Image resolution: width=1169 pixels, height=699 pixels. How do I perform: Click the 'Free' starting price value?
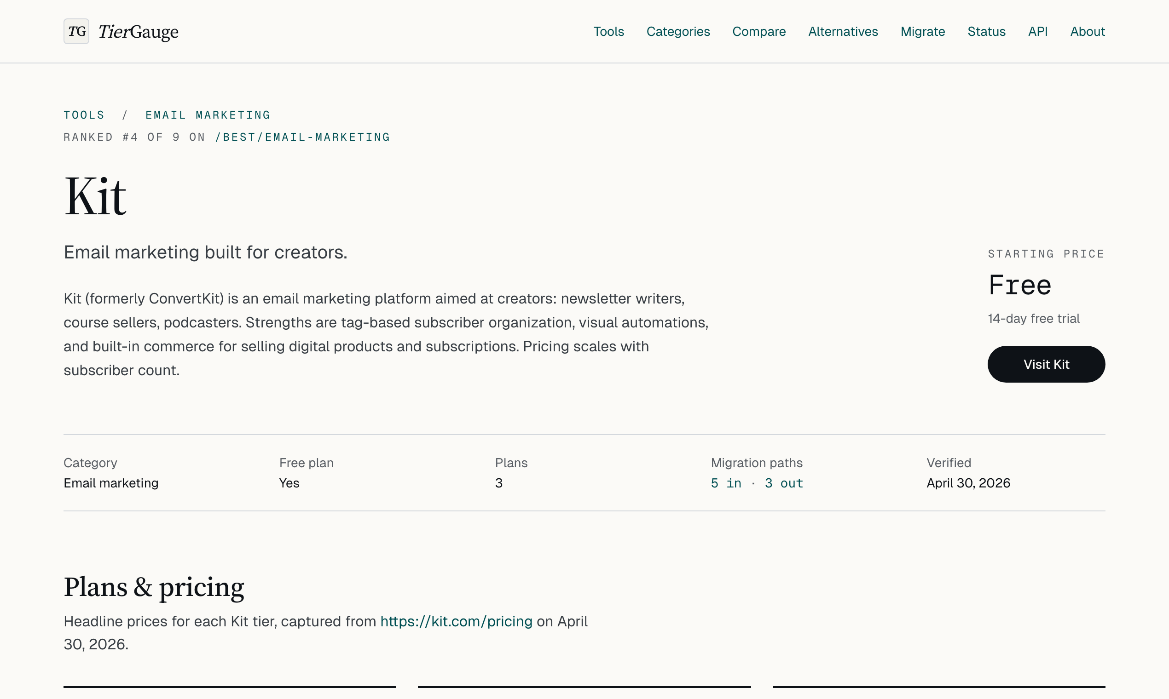click(x=1019, y=285)
